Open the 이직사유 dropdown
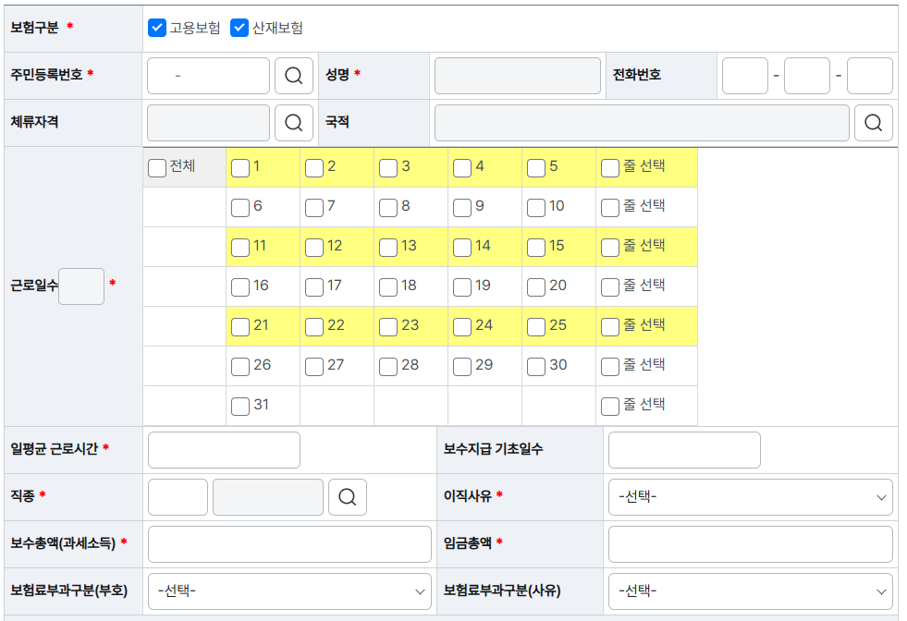This screenshot has width=907, height=621. coord(750,497)
